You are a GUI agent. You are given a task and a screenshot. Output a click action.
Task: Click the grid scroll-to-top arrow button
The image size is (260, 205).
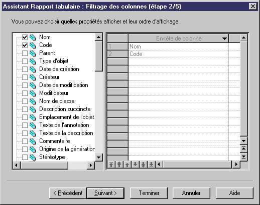244,148
